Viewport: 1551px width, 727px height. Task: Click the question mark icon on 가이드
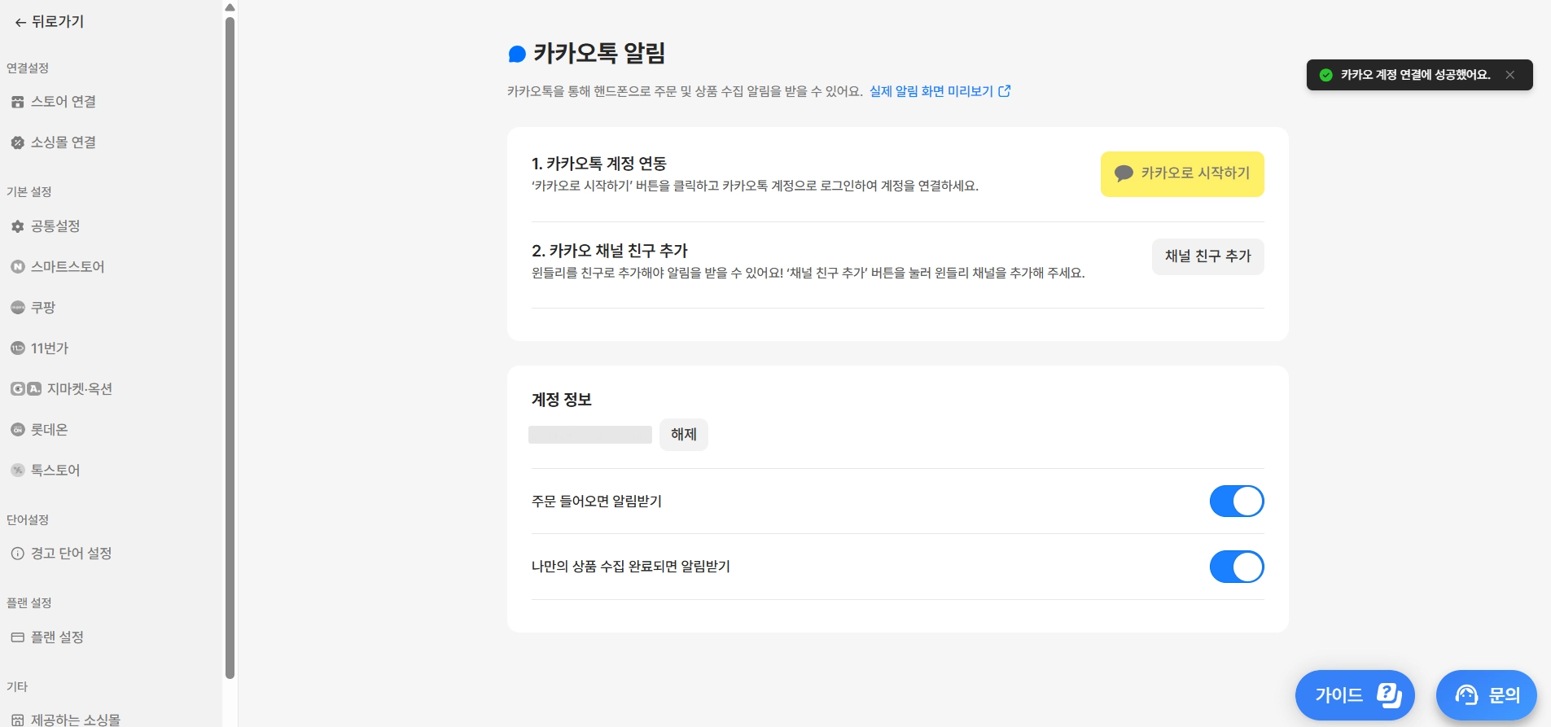coord(1389,695)
